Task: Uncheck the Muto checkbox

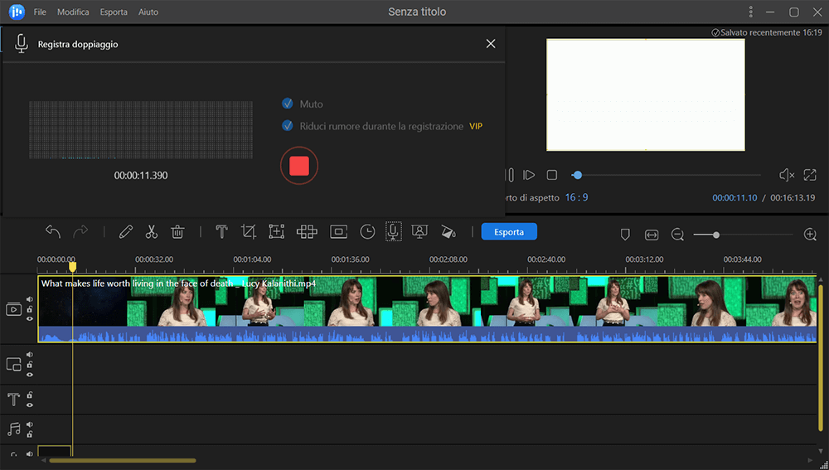Action: (288, 104)
